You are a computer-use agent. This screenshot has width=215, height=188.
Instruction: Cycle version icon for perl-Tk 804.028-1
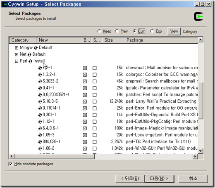pos(40,142)
